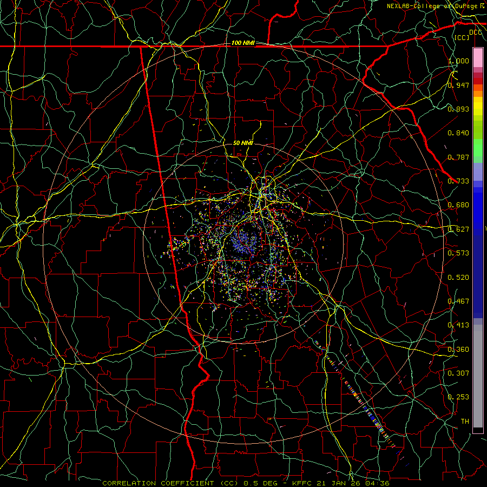
Task: Click the 0.467 scale value
Action: pos(458,301)
